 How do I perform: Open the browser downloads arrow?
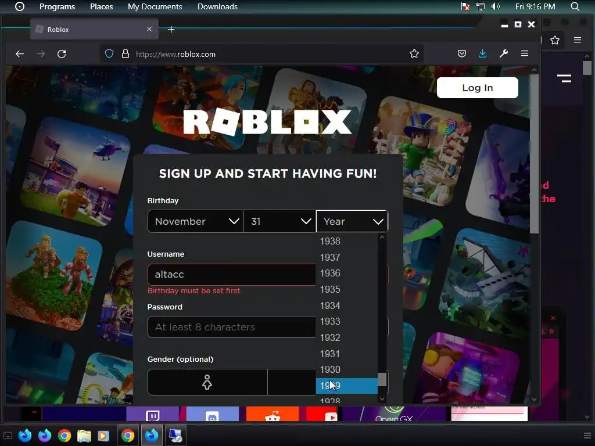tap(483, 54)
